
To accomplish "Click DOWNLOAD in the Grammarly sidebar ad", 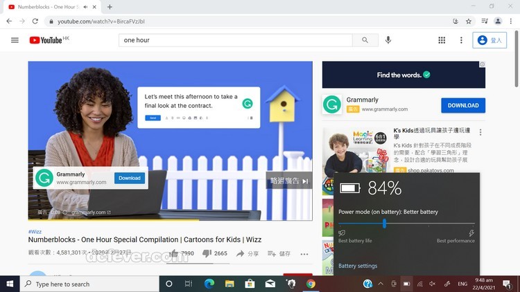I will tap(463, 105).
